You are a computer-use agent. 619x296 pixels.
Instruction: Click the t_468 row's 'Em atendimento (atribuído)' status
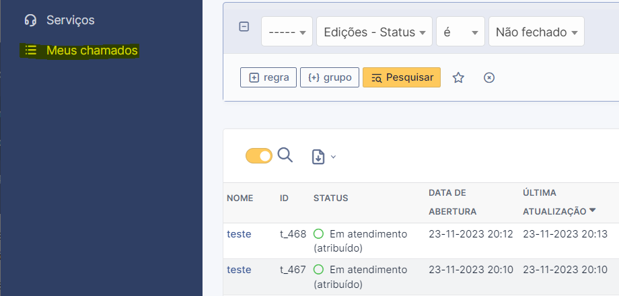pyautogui.click(x=361, y=241)
